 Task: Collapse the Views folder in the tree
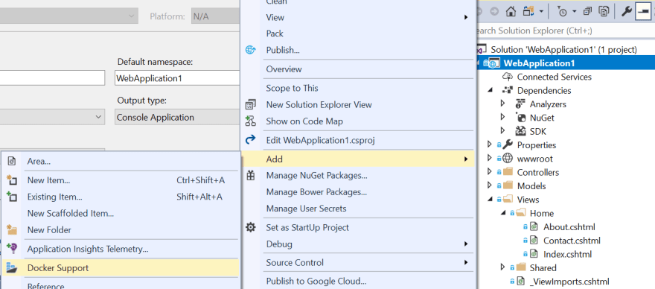(x=490, y=200)
